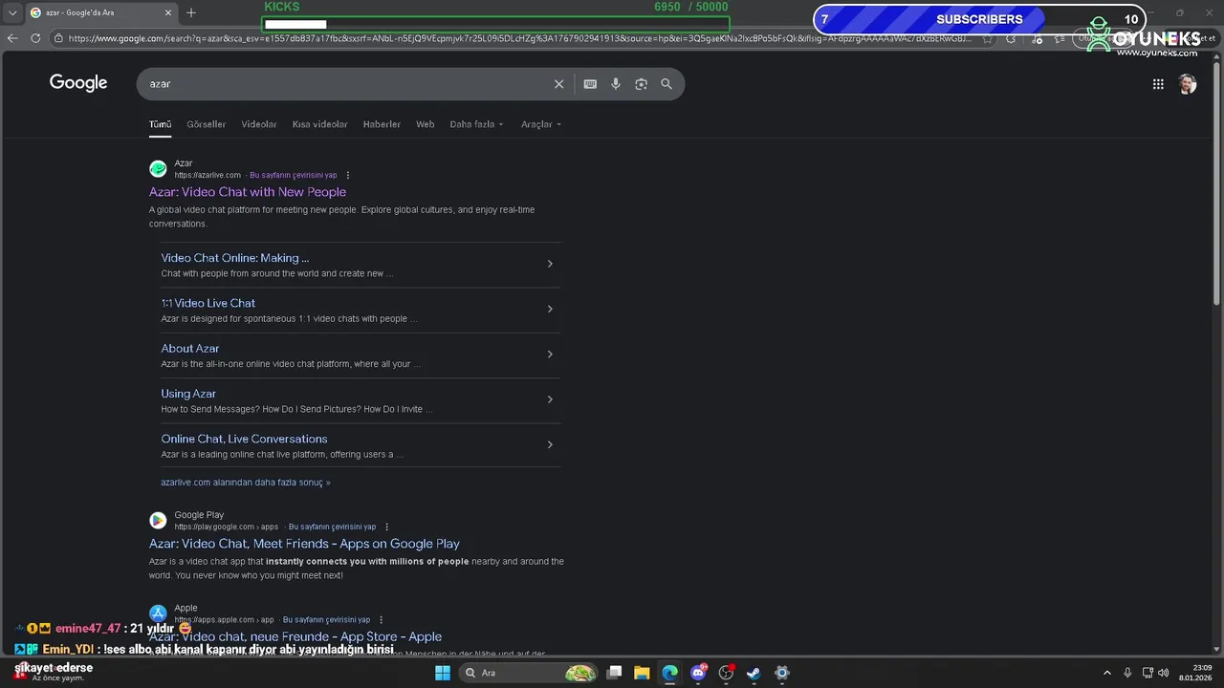This screenshot has height=688, width=1224.
Task: Search by image with the lens icon
Action: tap(641, 84)
